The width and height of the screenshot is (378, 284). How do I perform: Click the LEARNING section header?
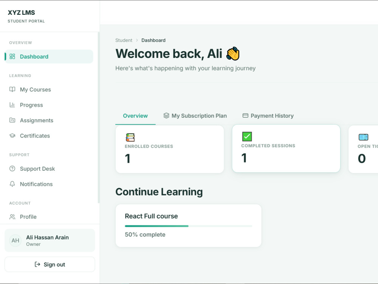20,76
